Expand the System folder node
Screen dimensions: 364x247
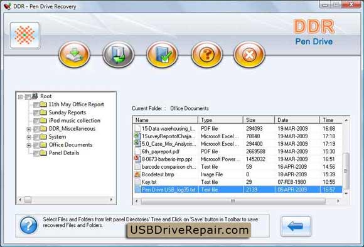[29, 137]
